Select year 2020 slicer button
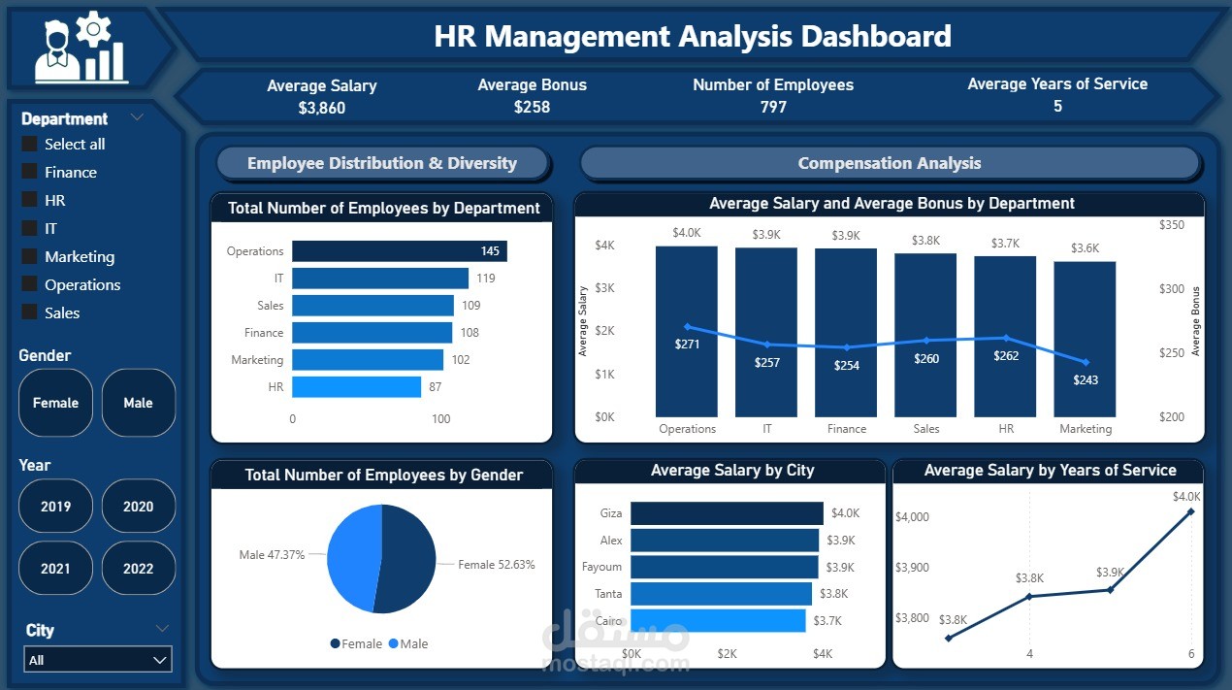This screenshot has height=690, width=1232. click(x=138, y=506)
